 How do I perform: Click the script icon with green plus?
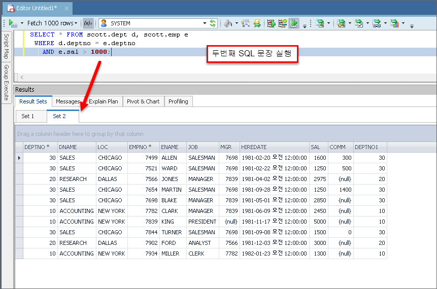282,23
